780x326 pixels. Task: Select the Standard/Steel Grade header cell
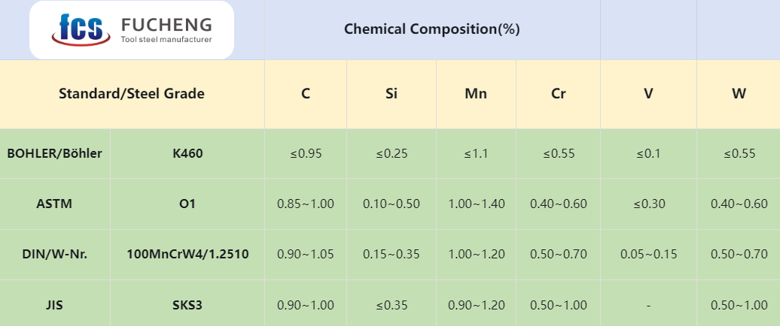tap(132, 94)
